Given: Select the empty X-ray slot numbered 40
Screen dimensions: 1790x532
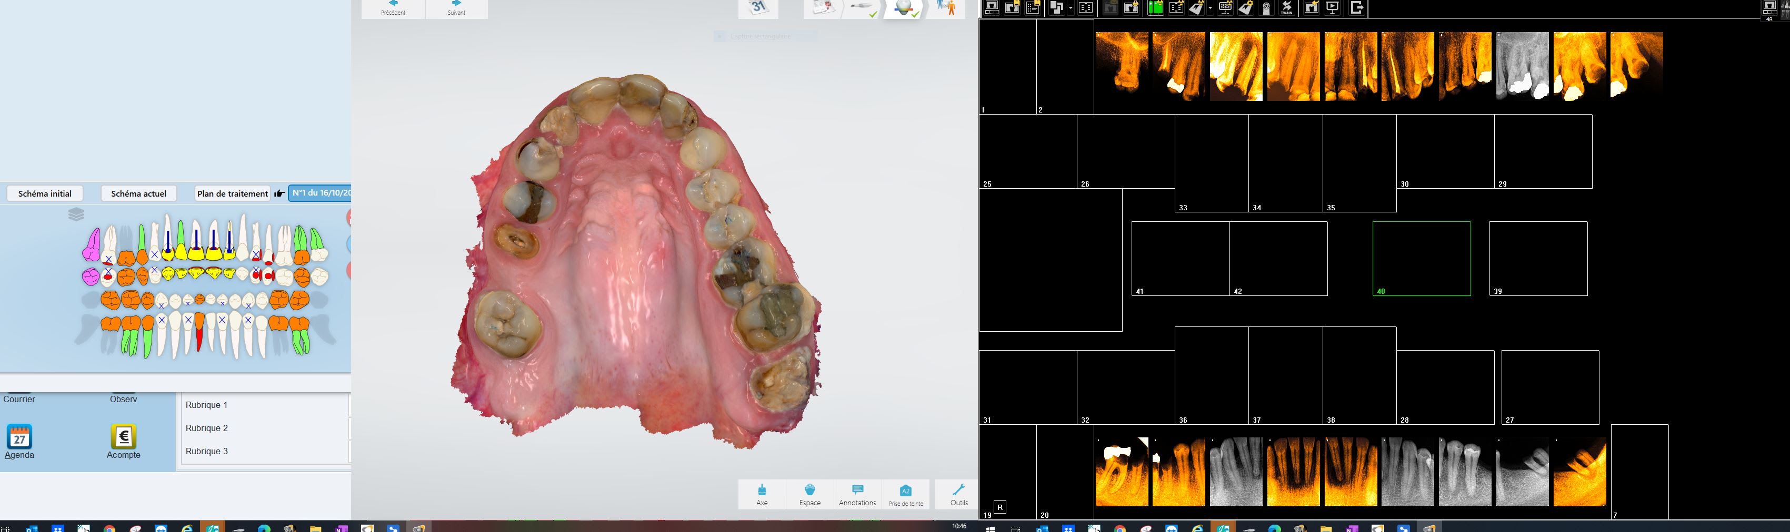Looking at the screenshot, I should (1421, 258).
